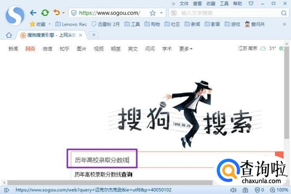291x194 pixels.
Task: Click the red search submit button
Action: pyautogui.click(x=279, y=155)
